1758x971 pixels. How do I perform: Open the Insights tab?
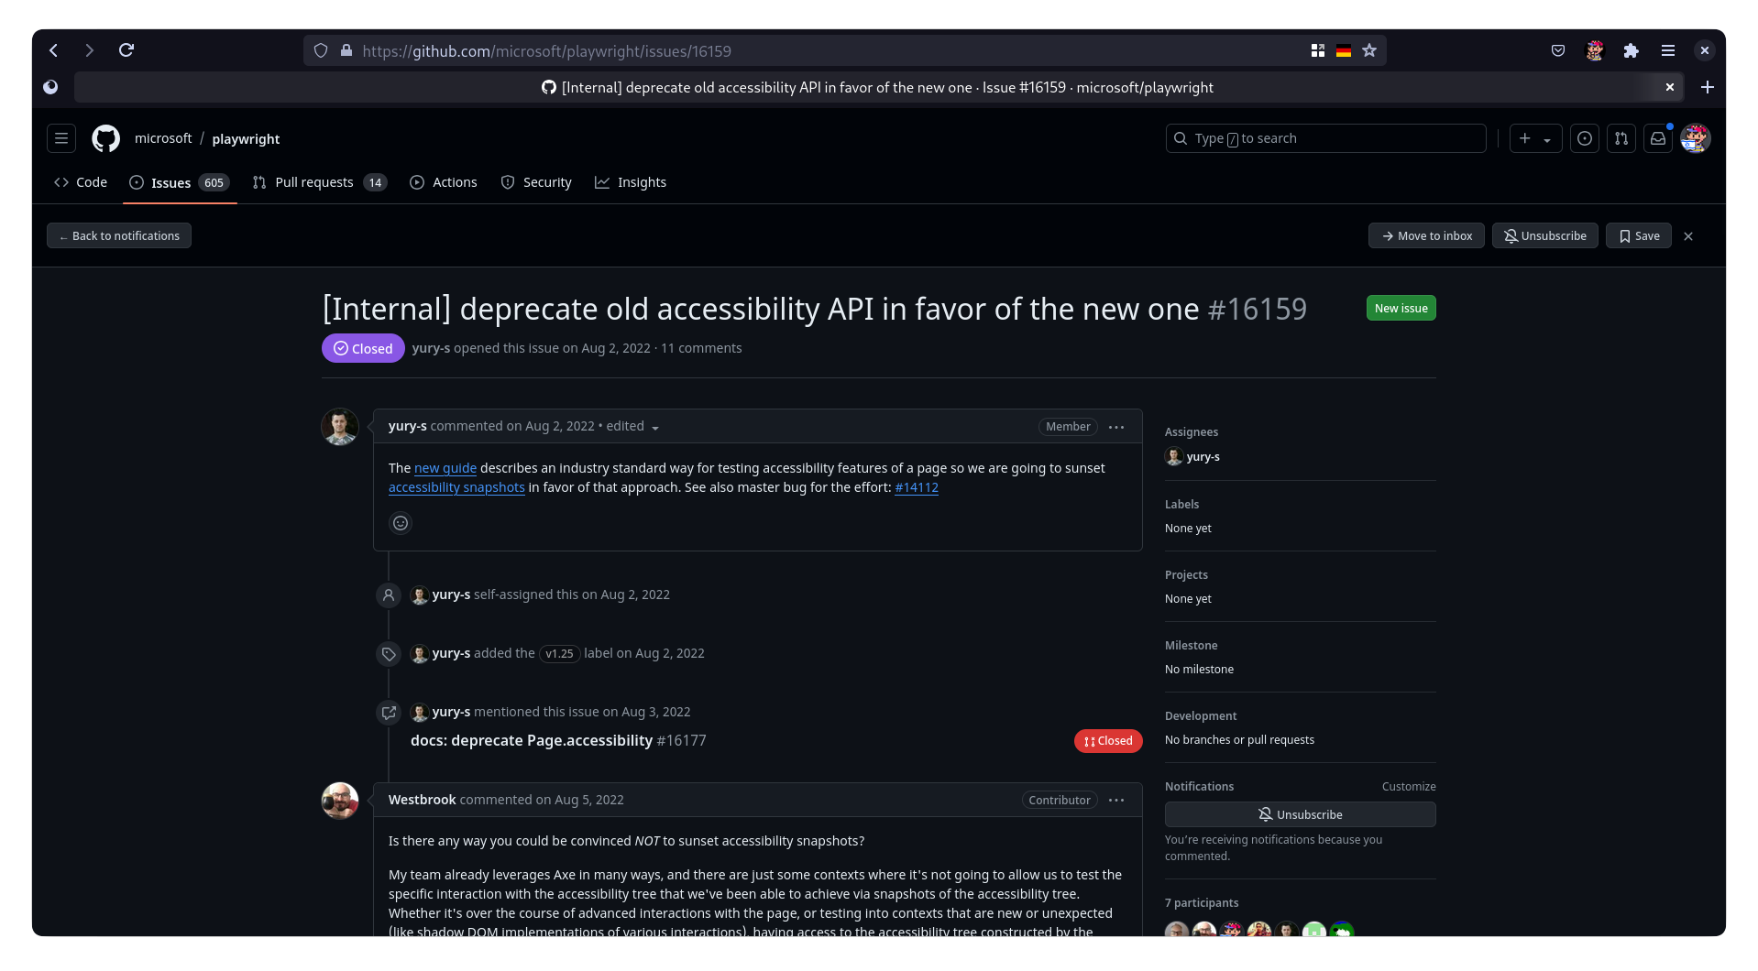[x=631, y=181]
